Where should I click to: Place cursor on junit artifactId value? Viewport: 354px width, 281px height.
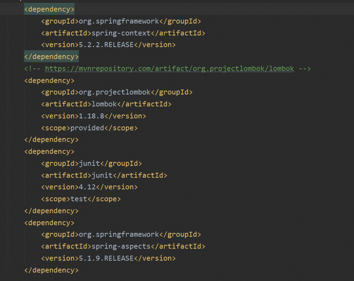click(102, 175)
